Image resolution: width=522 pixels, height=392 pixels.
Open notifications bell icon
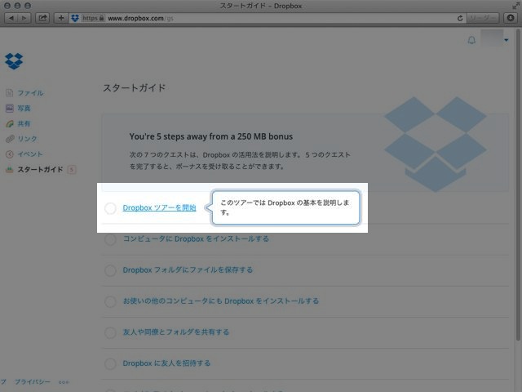[471, 40]
